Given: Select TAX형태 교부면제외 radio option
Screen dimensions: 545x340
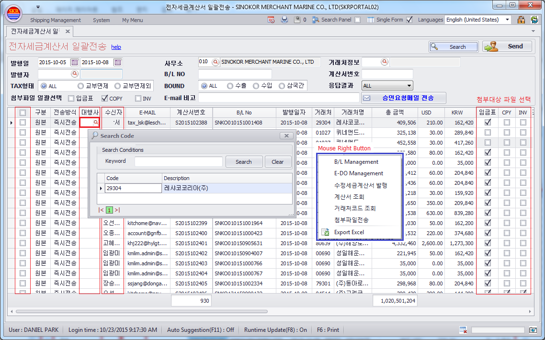Looking at the screenshot, I should 117,86.
